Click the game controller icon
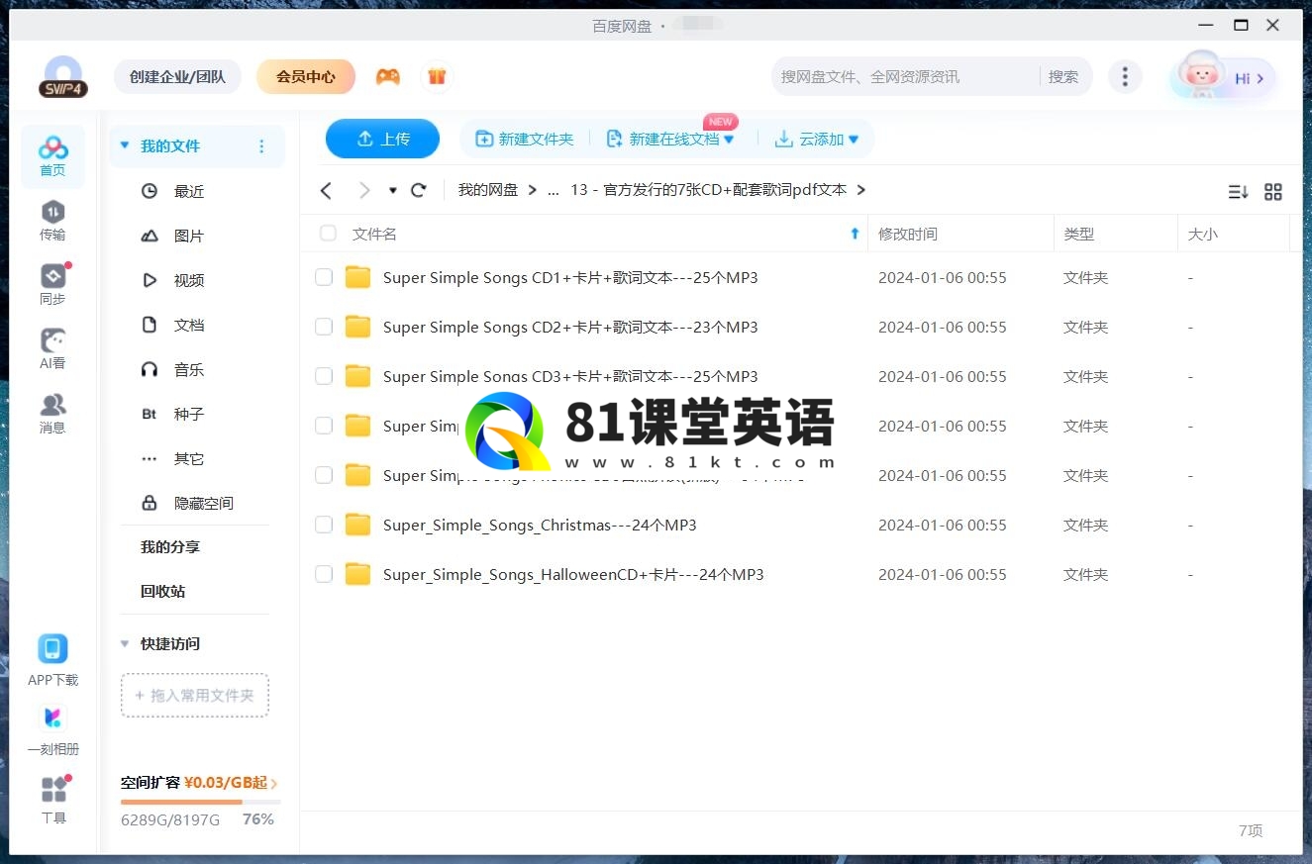 point(387,76)
